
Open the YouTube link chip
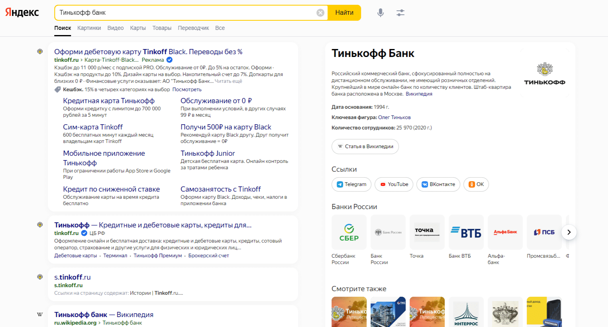394,184
